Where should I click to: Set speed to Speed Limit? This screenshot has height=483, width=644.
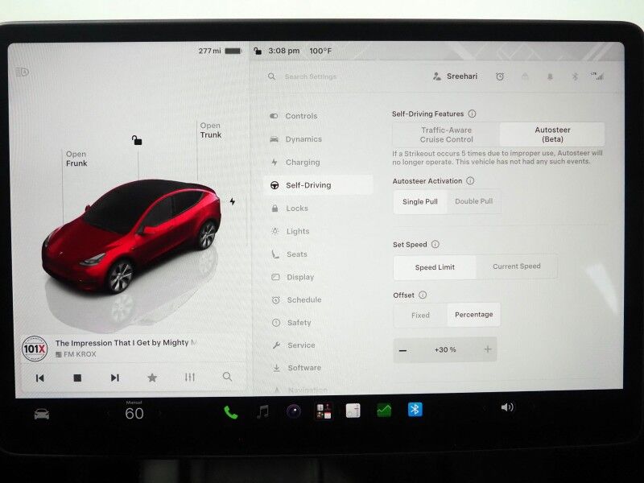435,267
